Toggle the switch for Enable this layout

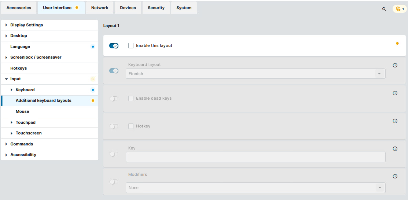114,46
